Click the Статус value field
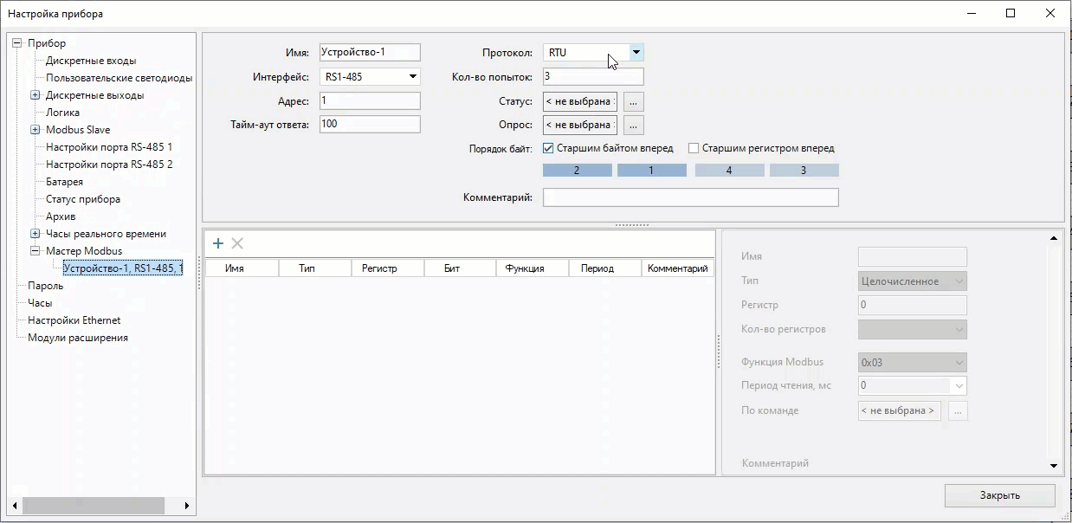The width and height of the screenshot is (1072, 523). coord(580,101)
